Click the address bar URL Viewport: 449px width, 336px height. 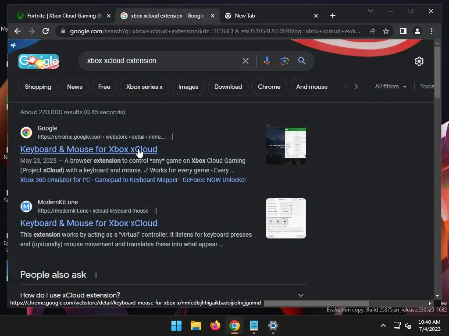point(215,31)
